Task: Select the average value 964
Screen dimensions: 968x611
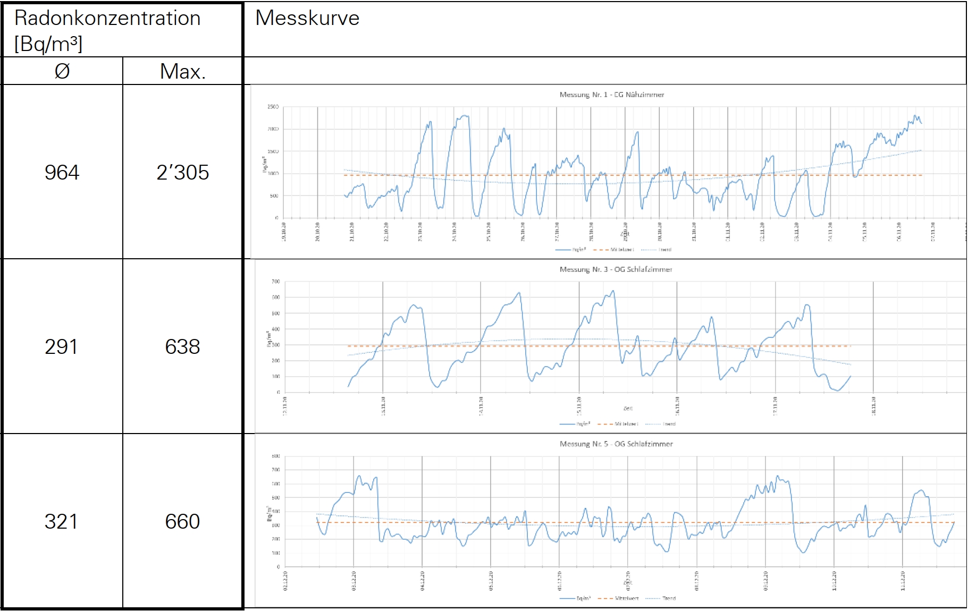Action: [x=62, y=172]
